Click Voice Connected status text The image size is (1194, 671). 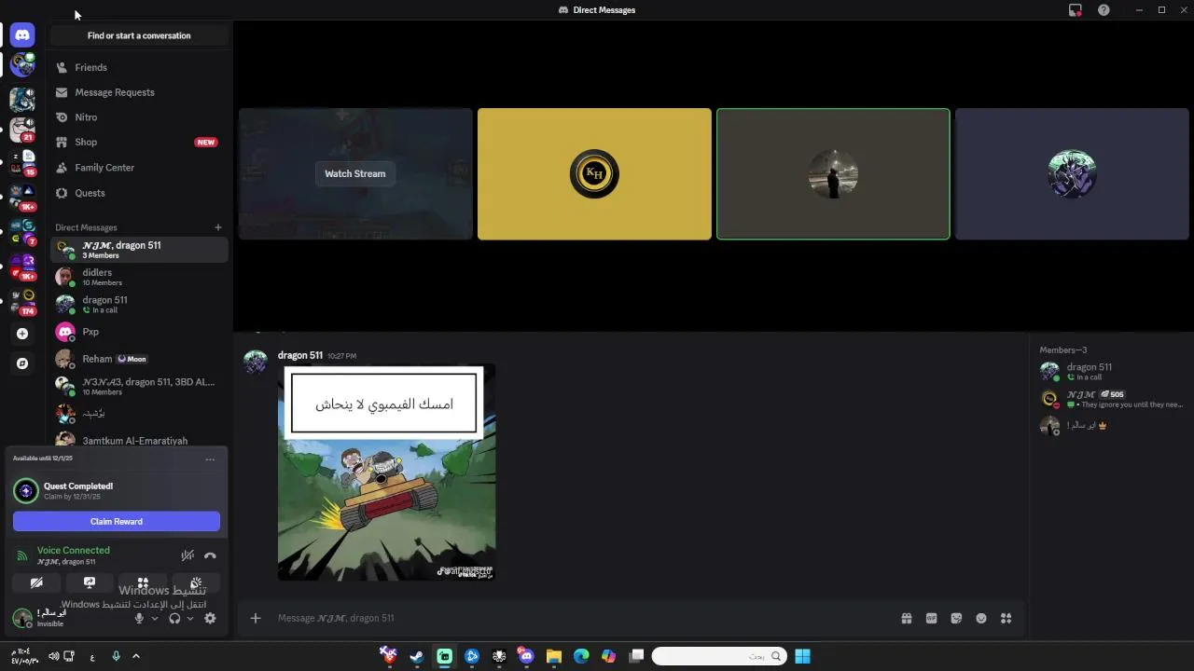[74, 550]
